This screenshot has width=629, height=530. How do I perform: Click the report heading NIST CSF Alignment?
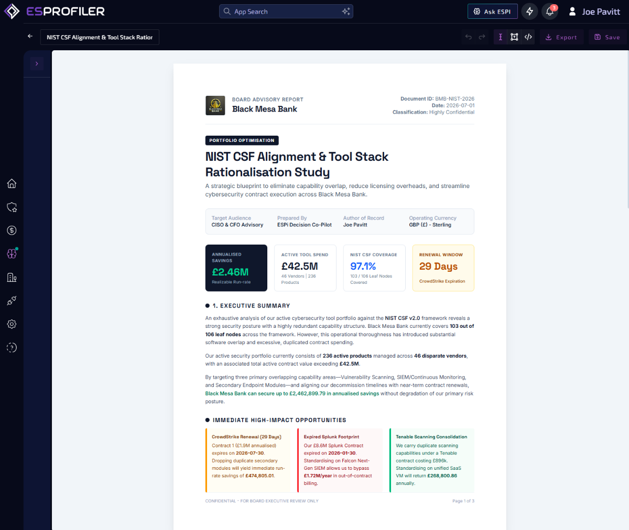click(x=297, y=164)
